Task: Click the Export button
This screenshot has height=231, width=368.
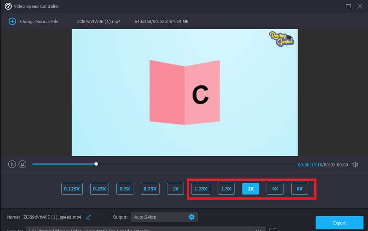Action: (x=339, y=223)
